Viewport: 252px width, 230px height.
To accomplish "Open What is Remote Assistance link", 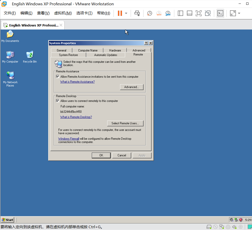I will 77,82.
